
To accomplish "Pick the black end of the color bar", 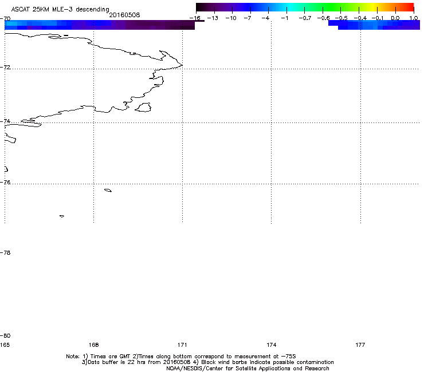I will tap(202, 7).
